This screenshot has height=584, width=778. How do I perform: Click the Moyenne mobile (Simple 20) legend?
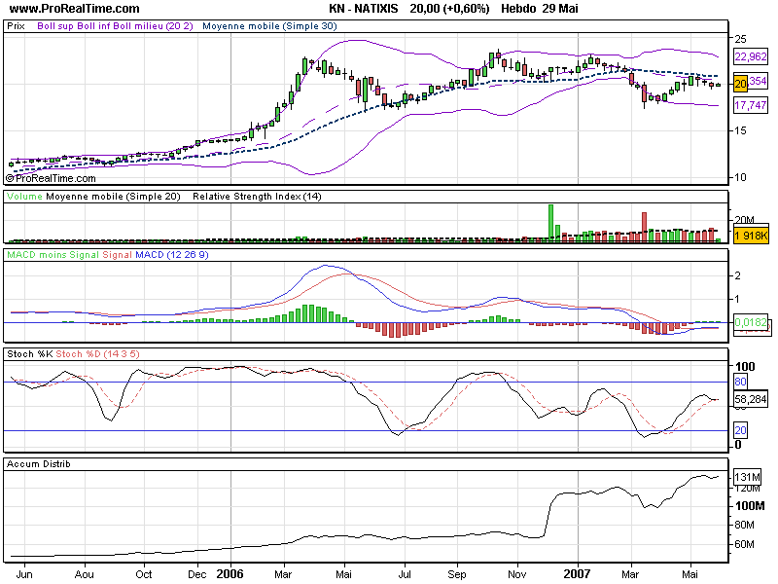click(x=113, y=197)
